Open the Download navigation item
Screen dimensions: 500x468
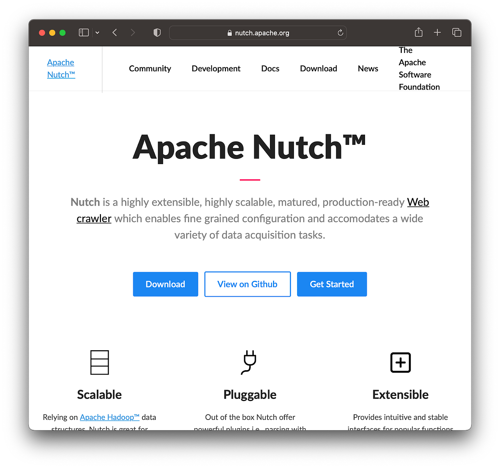pos(319,69)
